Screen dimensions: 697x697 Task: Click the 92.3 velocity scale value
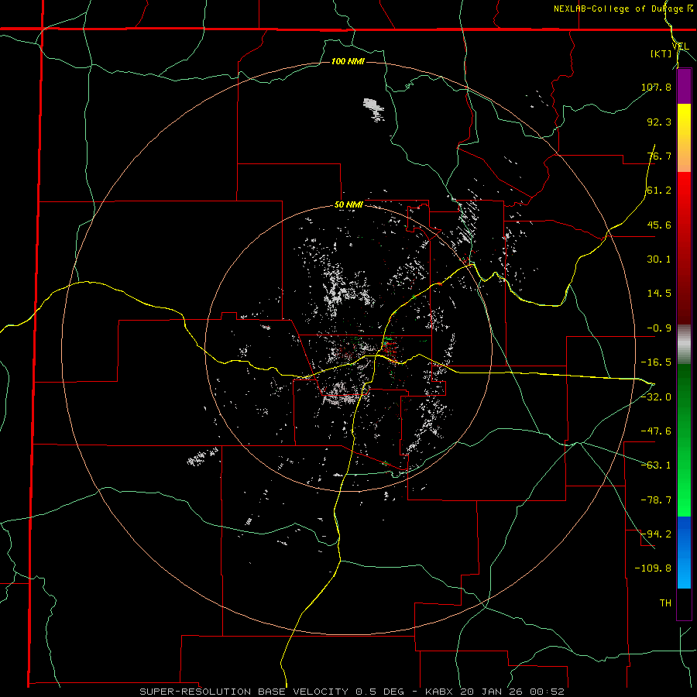pyautogui.click(x=659, y=122)
